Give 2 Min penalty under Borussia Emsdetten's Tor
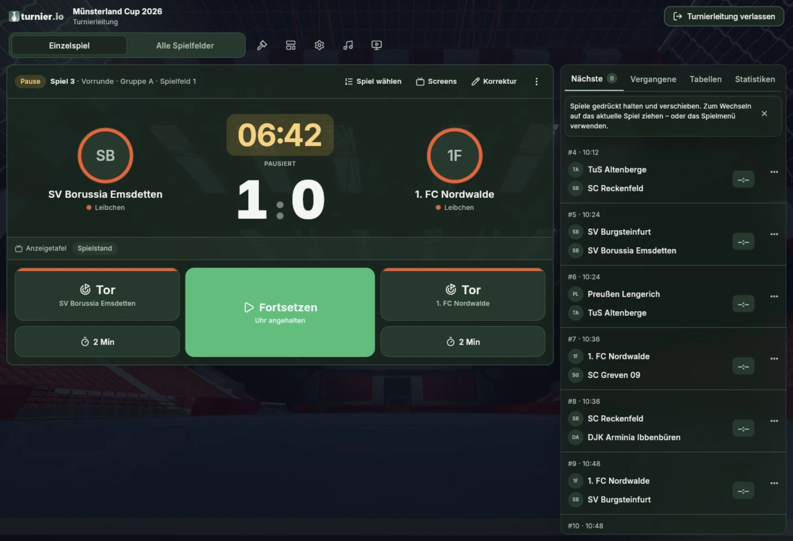 [97, 342]
